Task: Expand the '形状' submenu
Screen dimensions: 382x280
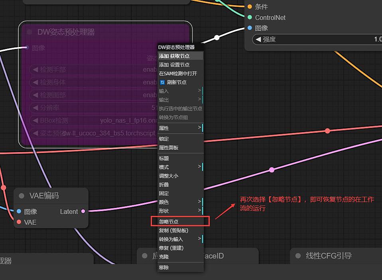Action: coord(180,211)
